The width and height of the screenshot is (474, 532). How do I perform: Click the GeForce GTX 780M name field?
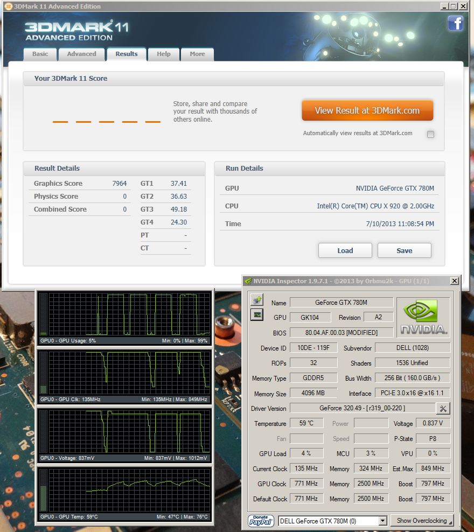(x=341, y=302)
